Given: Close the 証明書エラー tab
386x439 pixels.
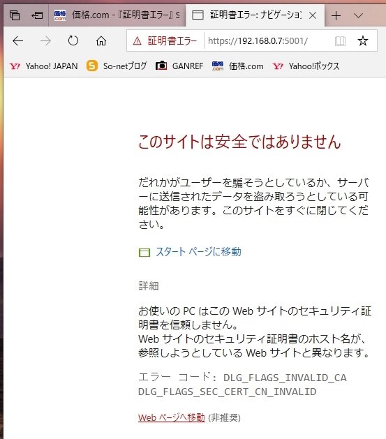Looking at the screenshot, I should point(313,15).
